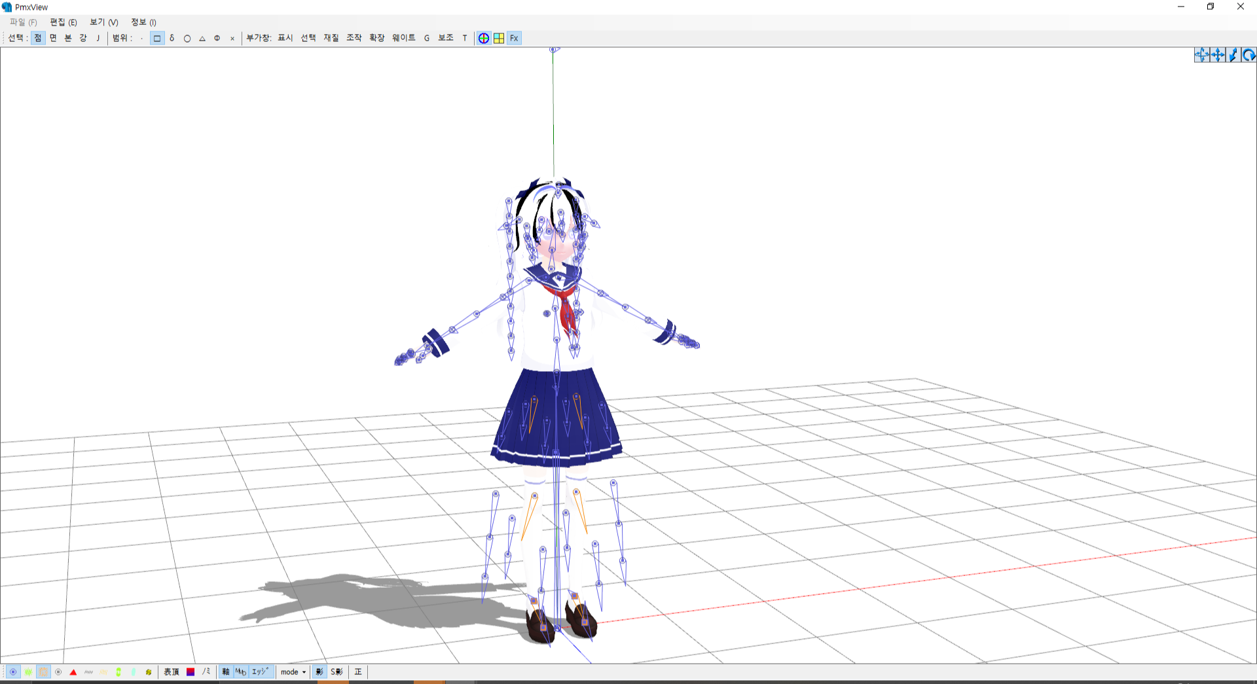Open the 표시 sub-window
The width and height of the screenshot is (1257, 684).
285,38
